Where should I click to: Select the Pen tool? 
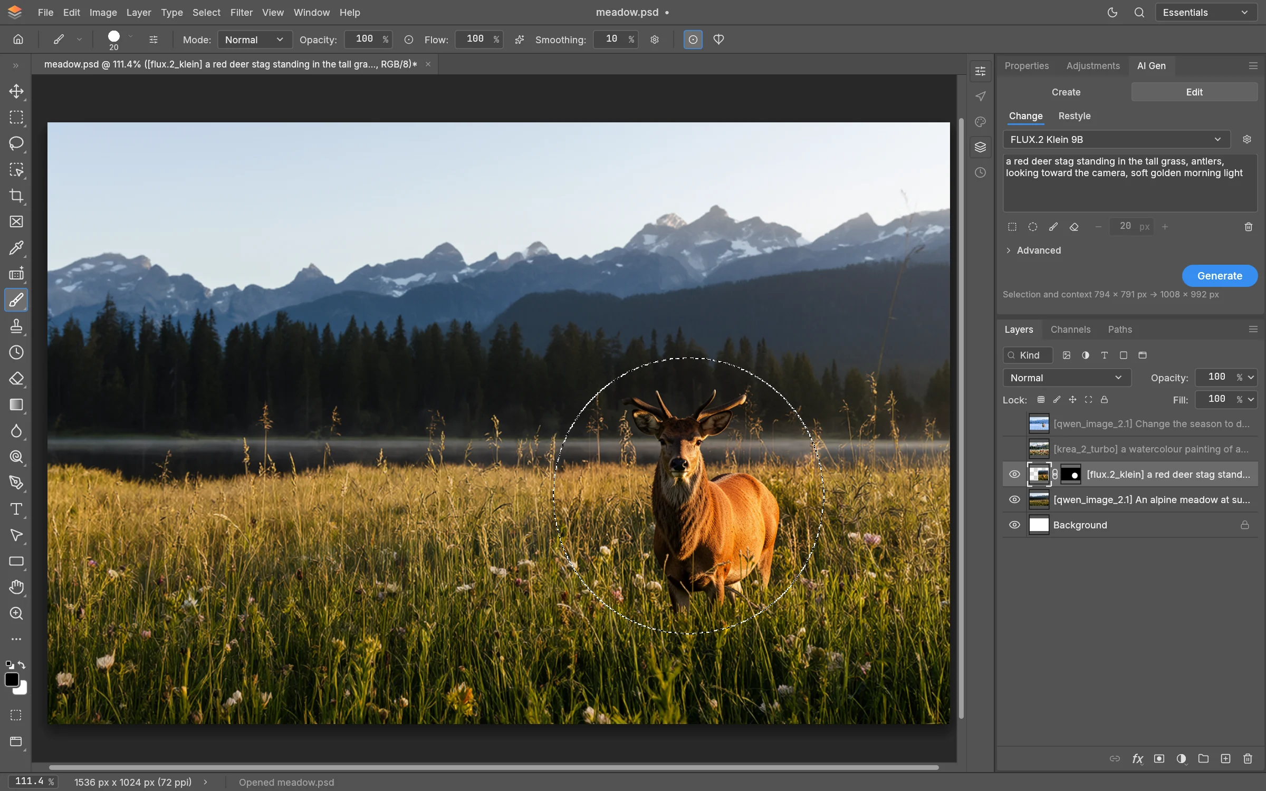(16, 483)
